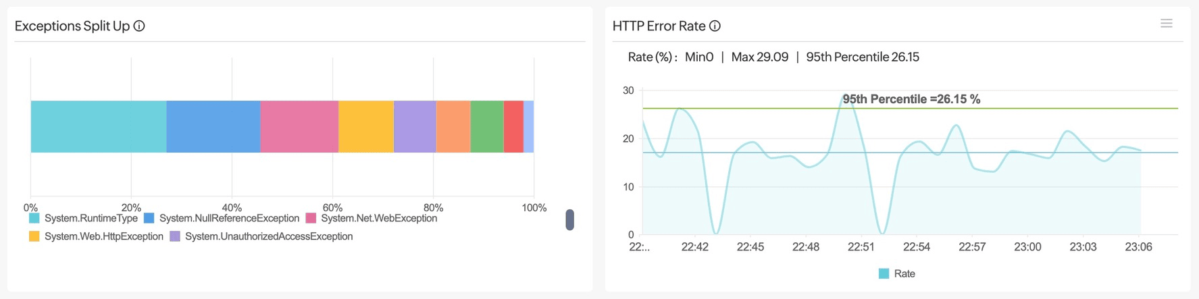
Task: Click the red bar segment
Action: (x=513, y=127)
